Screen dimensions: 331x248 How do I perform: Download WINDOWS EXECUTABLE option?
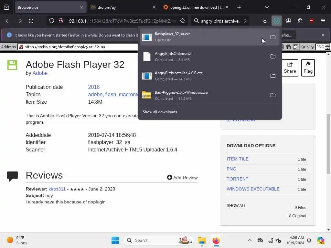[x=253, y=189]
